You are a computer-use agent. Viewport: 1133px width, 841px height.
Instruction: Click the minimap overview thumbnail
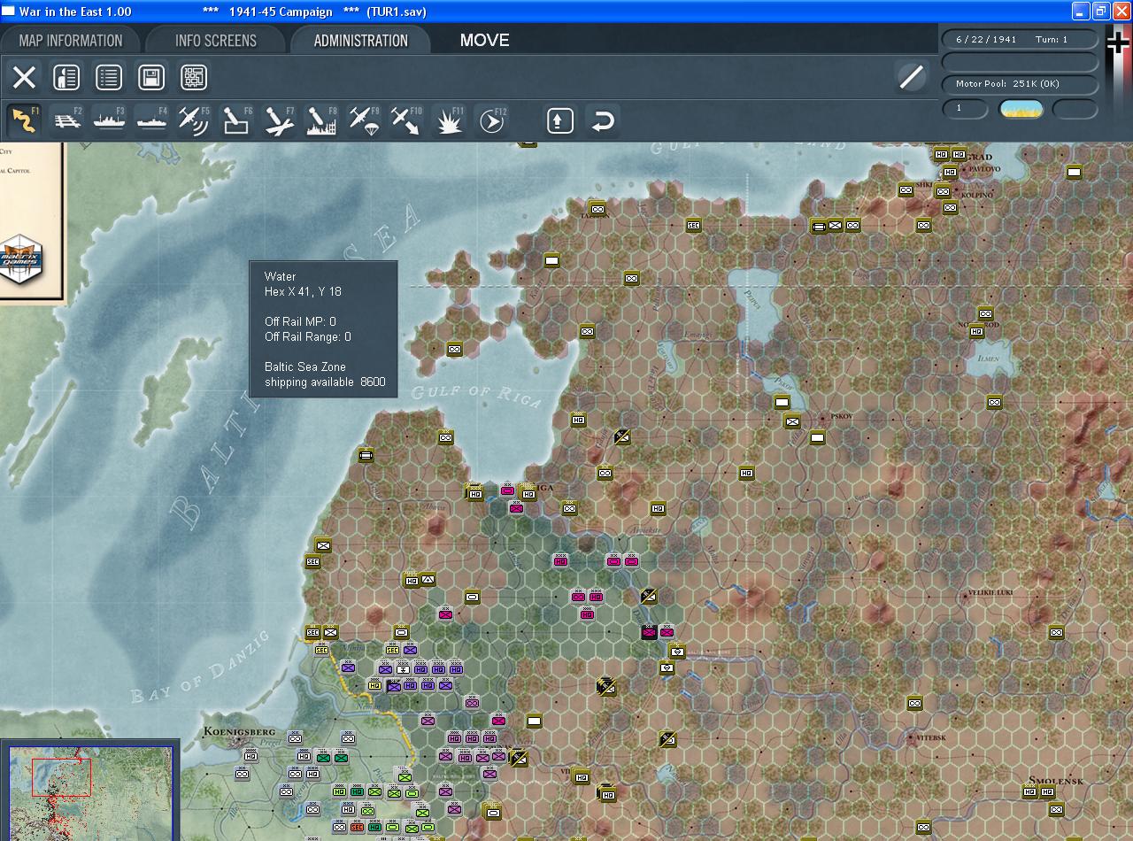[x=90, y=792]
